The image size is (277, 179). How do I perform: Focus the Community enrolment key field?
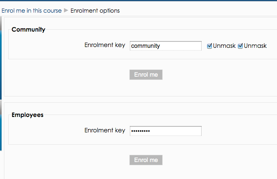(x=165, y=46)
